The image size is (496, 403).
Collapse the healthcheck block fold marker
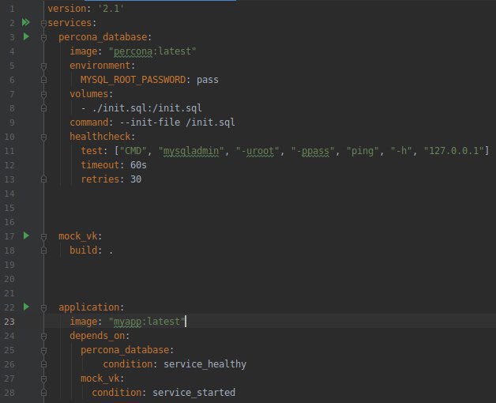pos(43,137)
